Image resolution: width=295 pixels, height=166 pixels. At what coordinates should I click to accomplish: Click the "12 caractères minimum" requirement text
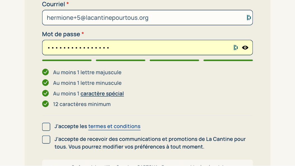click(82, 104)
